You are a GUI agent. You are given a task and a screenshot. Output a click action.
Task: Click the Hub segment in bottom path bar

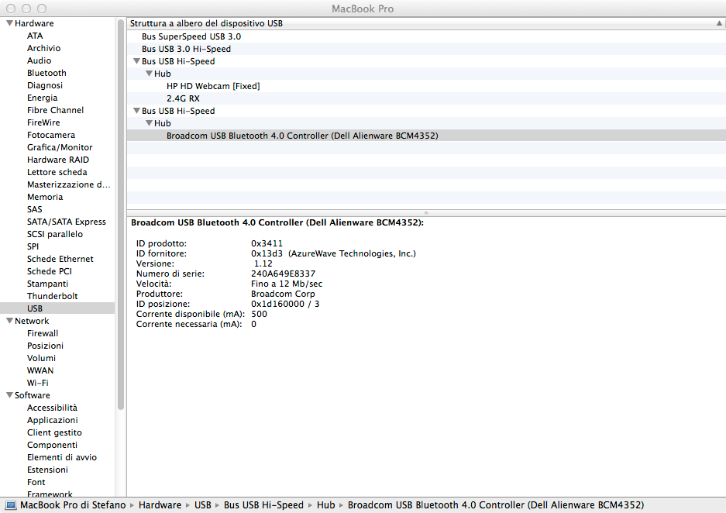pyautogui.click(x=325, y=505)
